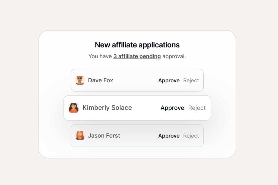
Task: Reject Dave Fox's affiliate application
Action: tap(191, 80)
